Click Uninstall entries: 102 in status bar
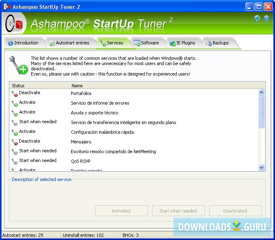The width and height of the screenshot is (275, 240). [x=83, y=235]
